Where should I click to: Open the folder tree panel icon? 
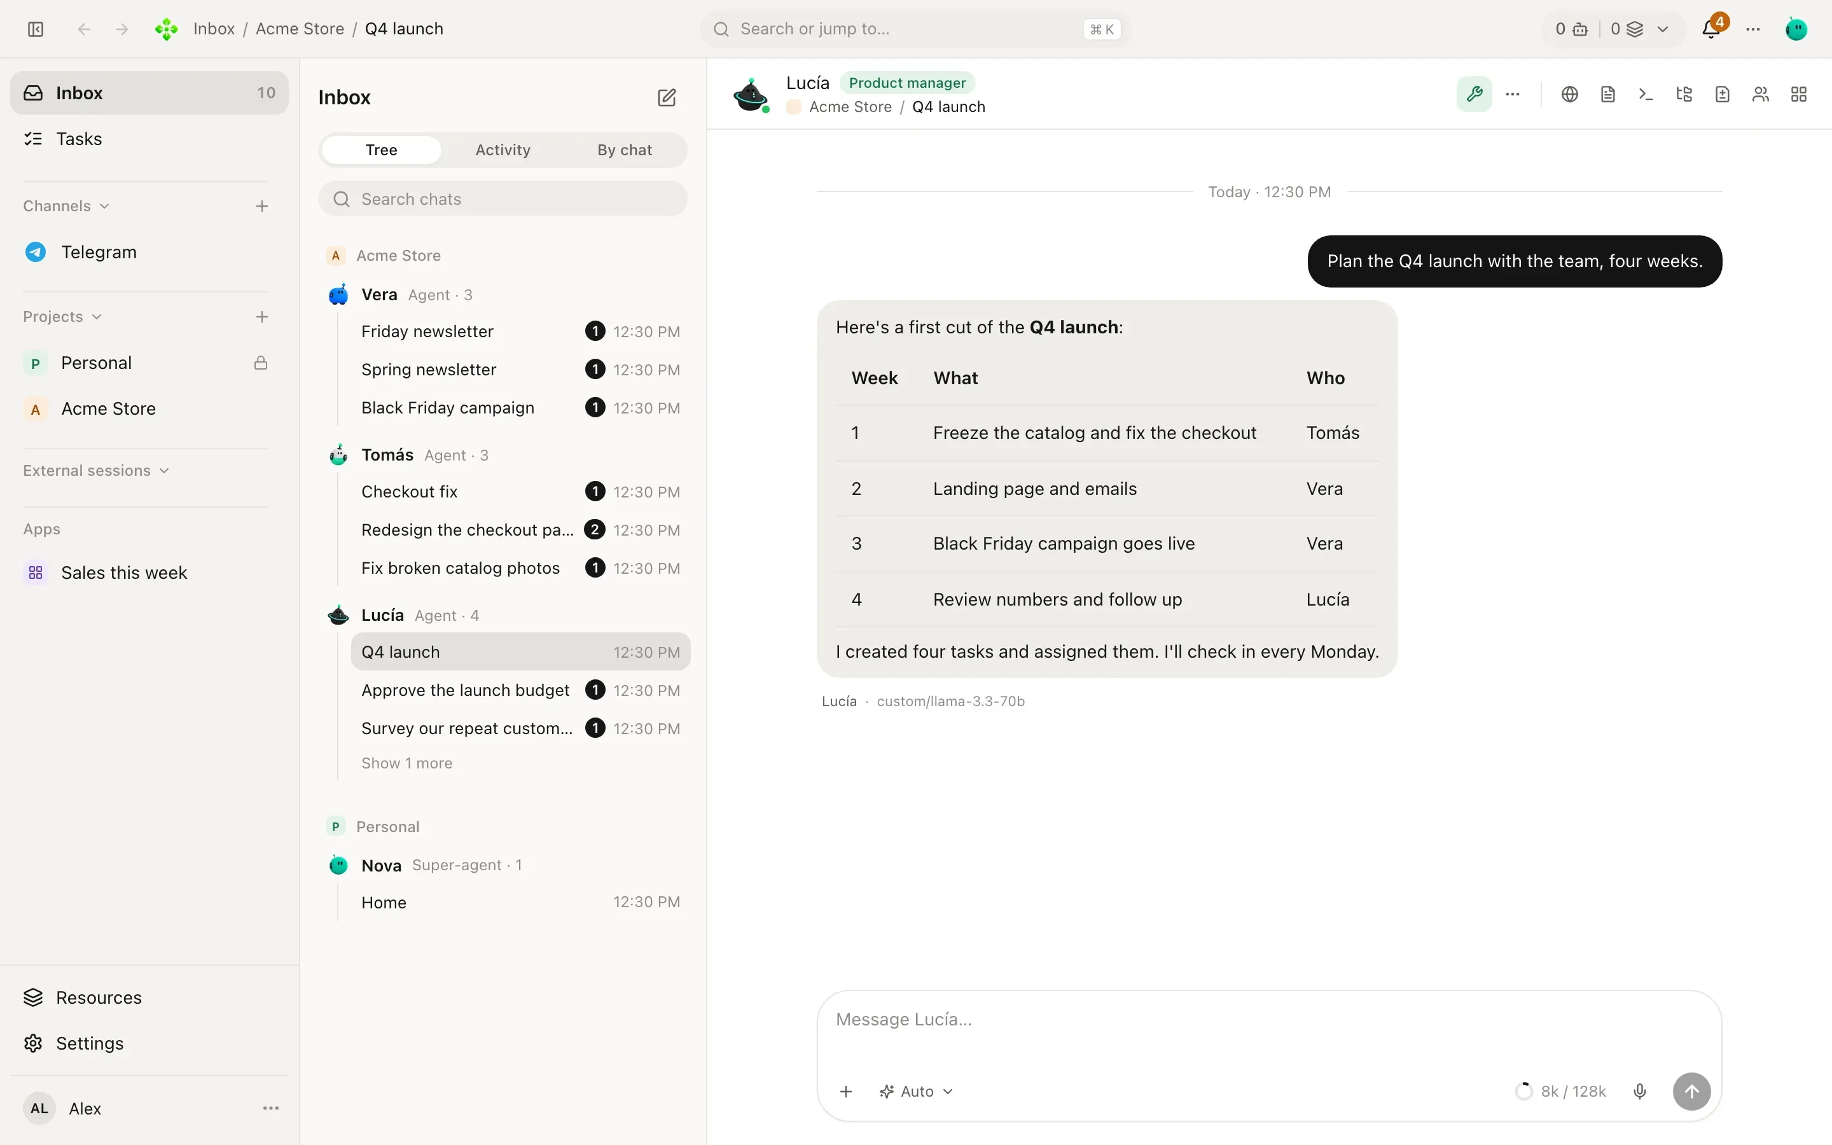coord(1684,94)
